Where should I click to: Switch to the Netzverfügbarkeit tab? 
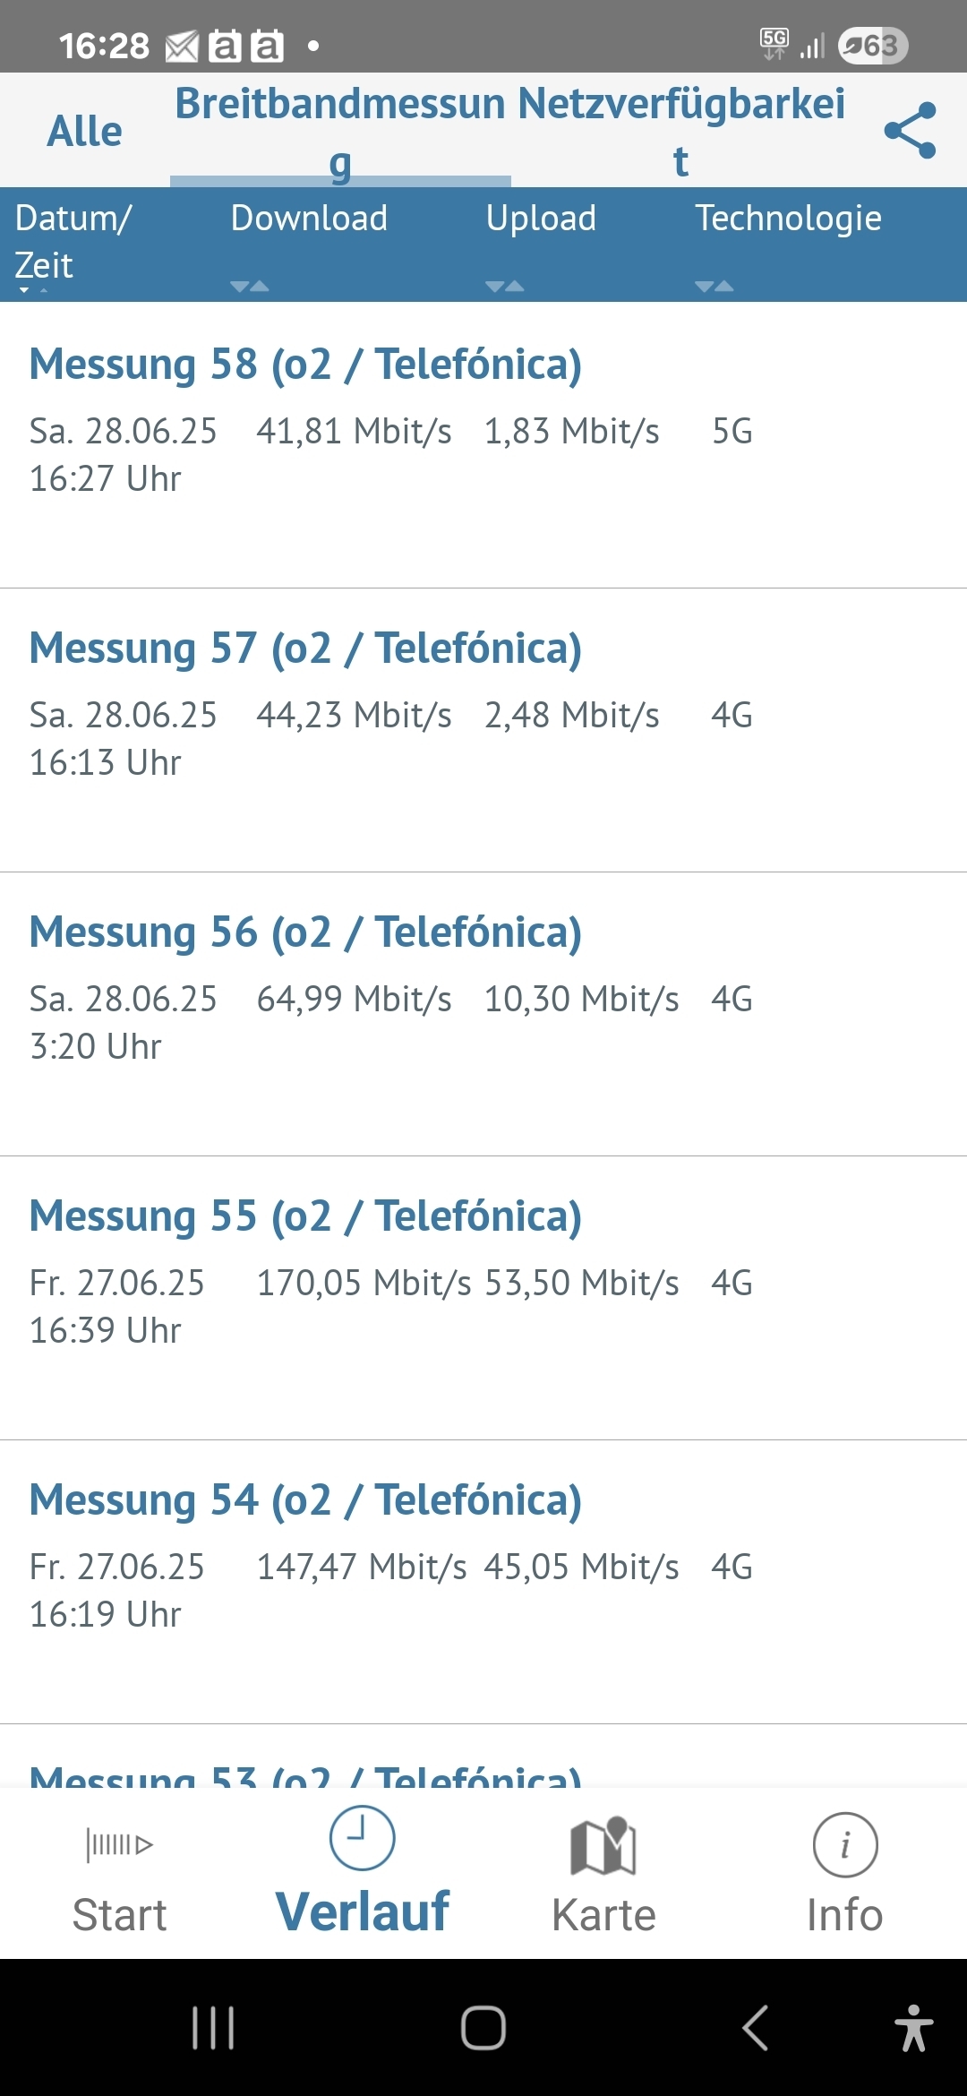[681, 132]
